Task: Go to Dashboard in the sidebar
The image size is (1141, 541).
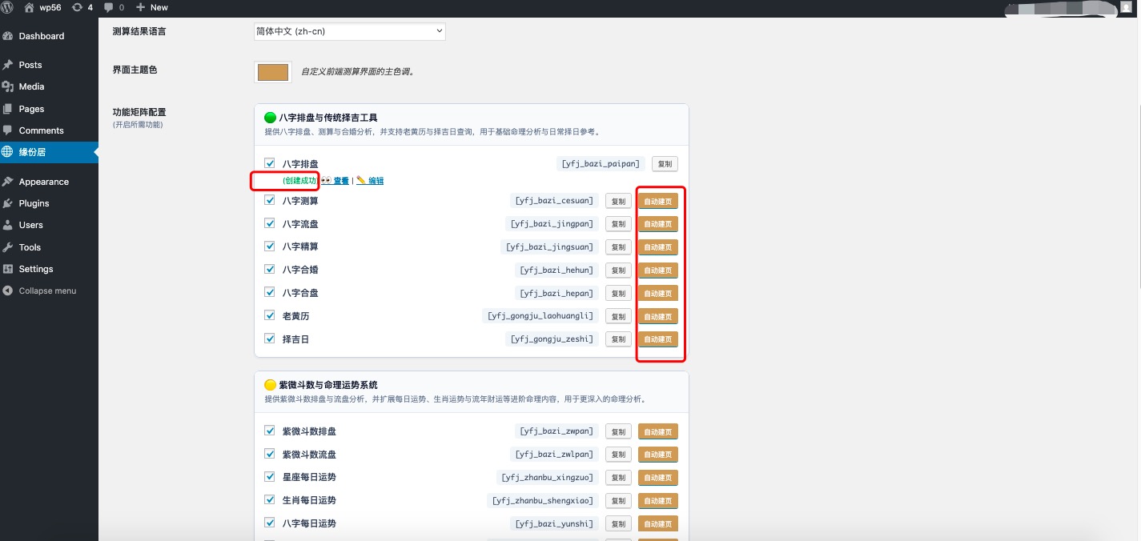Action: 49,36
